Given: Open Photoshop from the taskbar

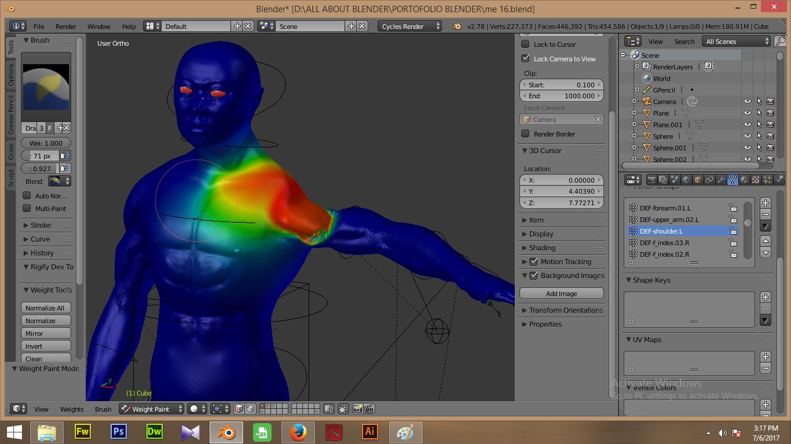Looking at the screenshot, I should point(119,432).
